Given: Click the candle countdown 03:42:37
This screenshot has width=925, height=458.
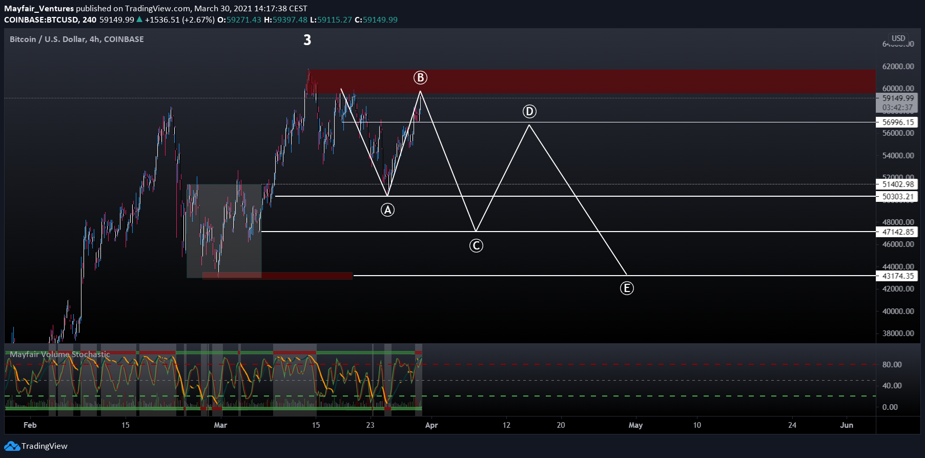Looking at the screenshot, I should tap(897, 108).
